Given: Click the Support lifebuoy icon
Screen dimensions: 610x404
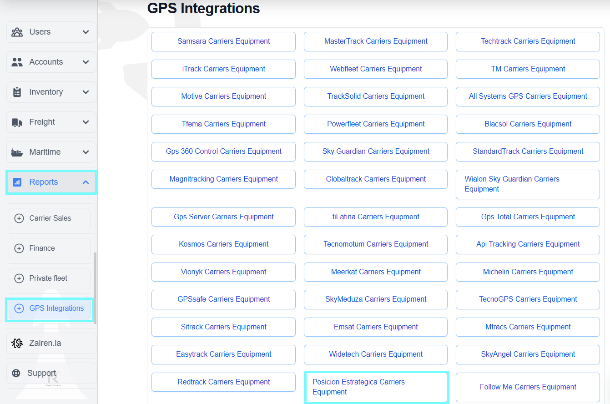Looking at the screenshot, I should pyautogui.click(x=16, y=374).
